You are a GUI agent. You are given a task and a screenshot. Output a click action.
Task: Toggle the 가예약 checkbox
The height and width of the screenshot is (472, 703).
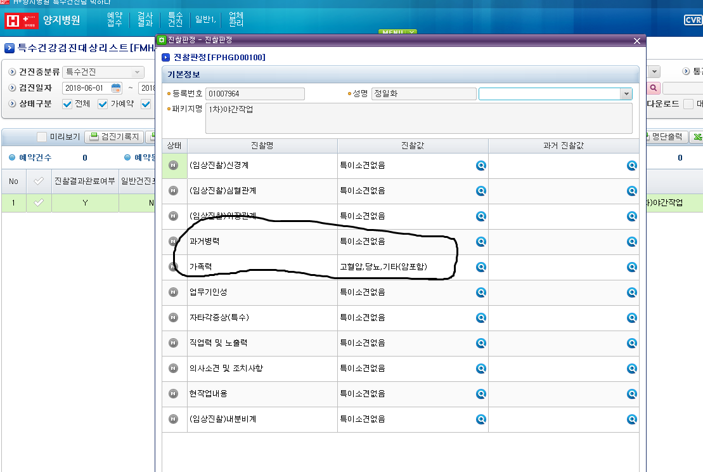pyautogui.click(x=103, y=104)
